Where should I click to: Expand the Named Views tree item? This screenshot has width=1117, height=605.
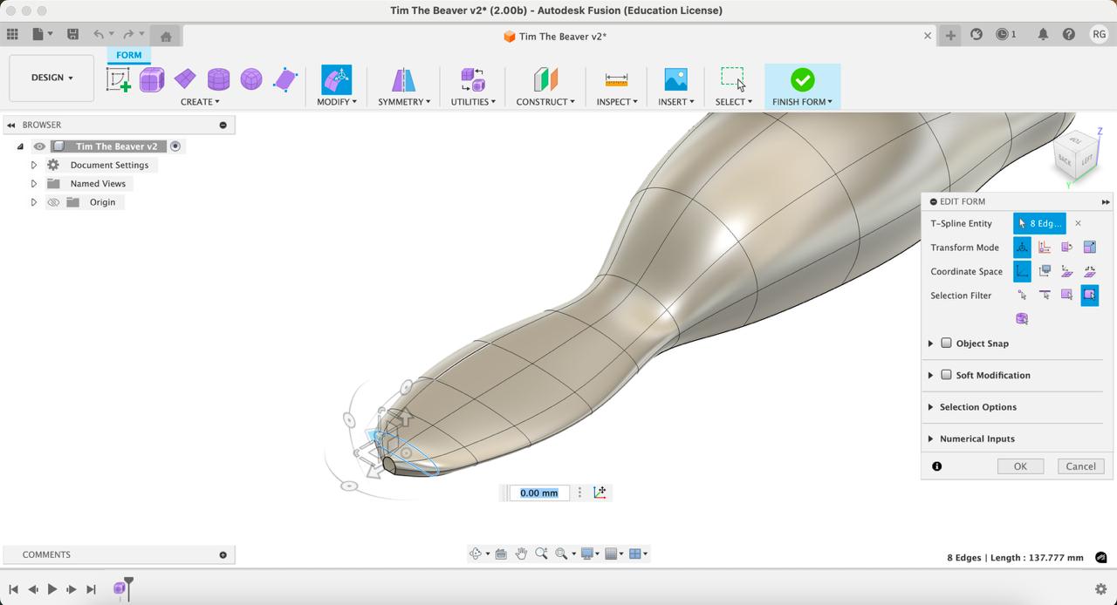coord(34,184)
